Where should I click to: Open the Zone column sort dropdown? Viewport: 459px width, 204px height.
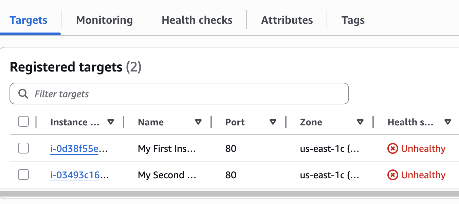[360, 122]
